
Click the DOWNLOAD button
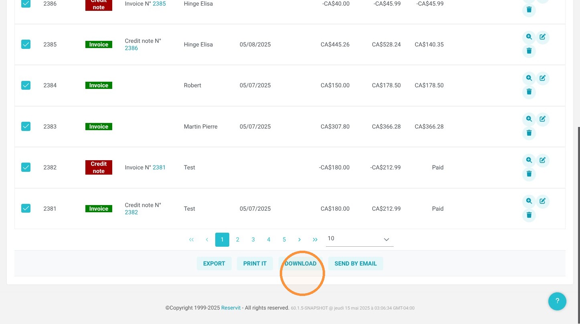point(301,264)
